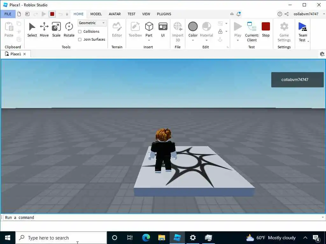326x244 pixels.
Task: Activate the Move tool
Action: (44, 30)
